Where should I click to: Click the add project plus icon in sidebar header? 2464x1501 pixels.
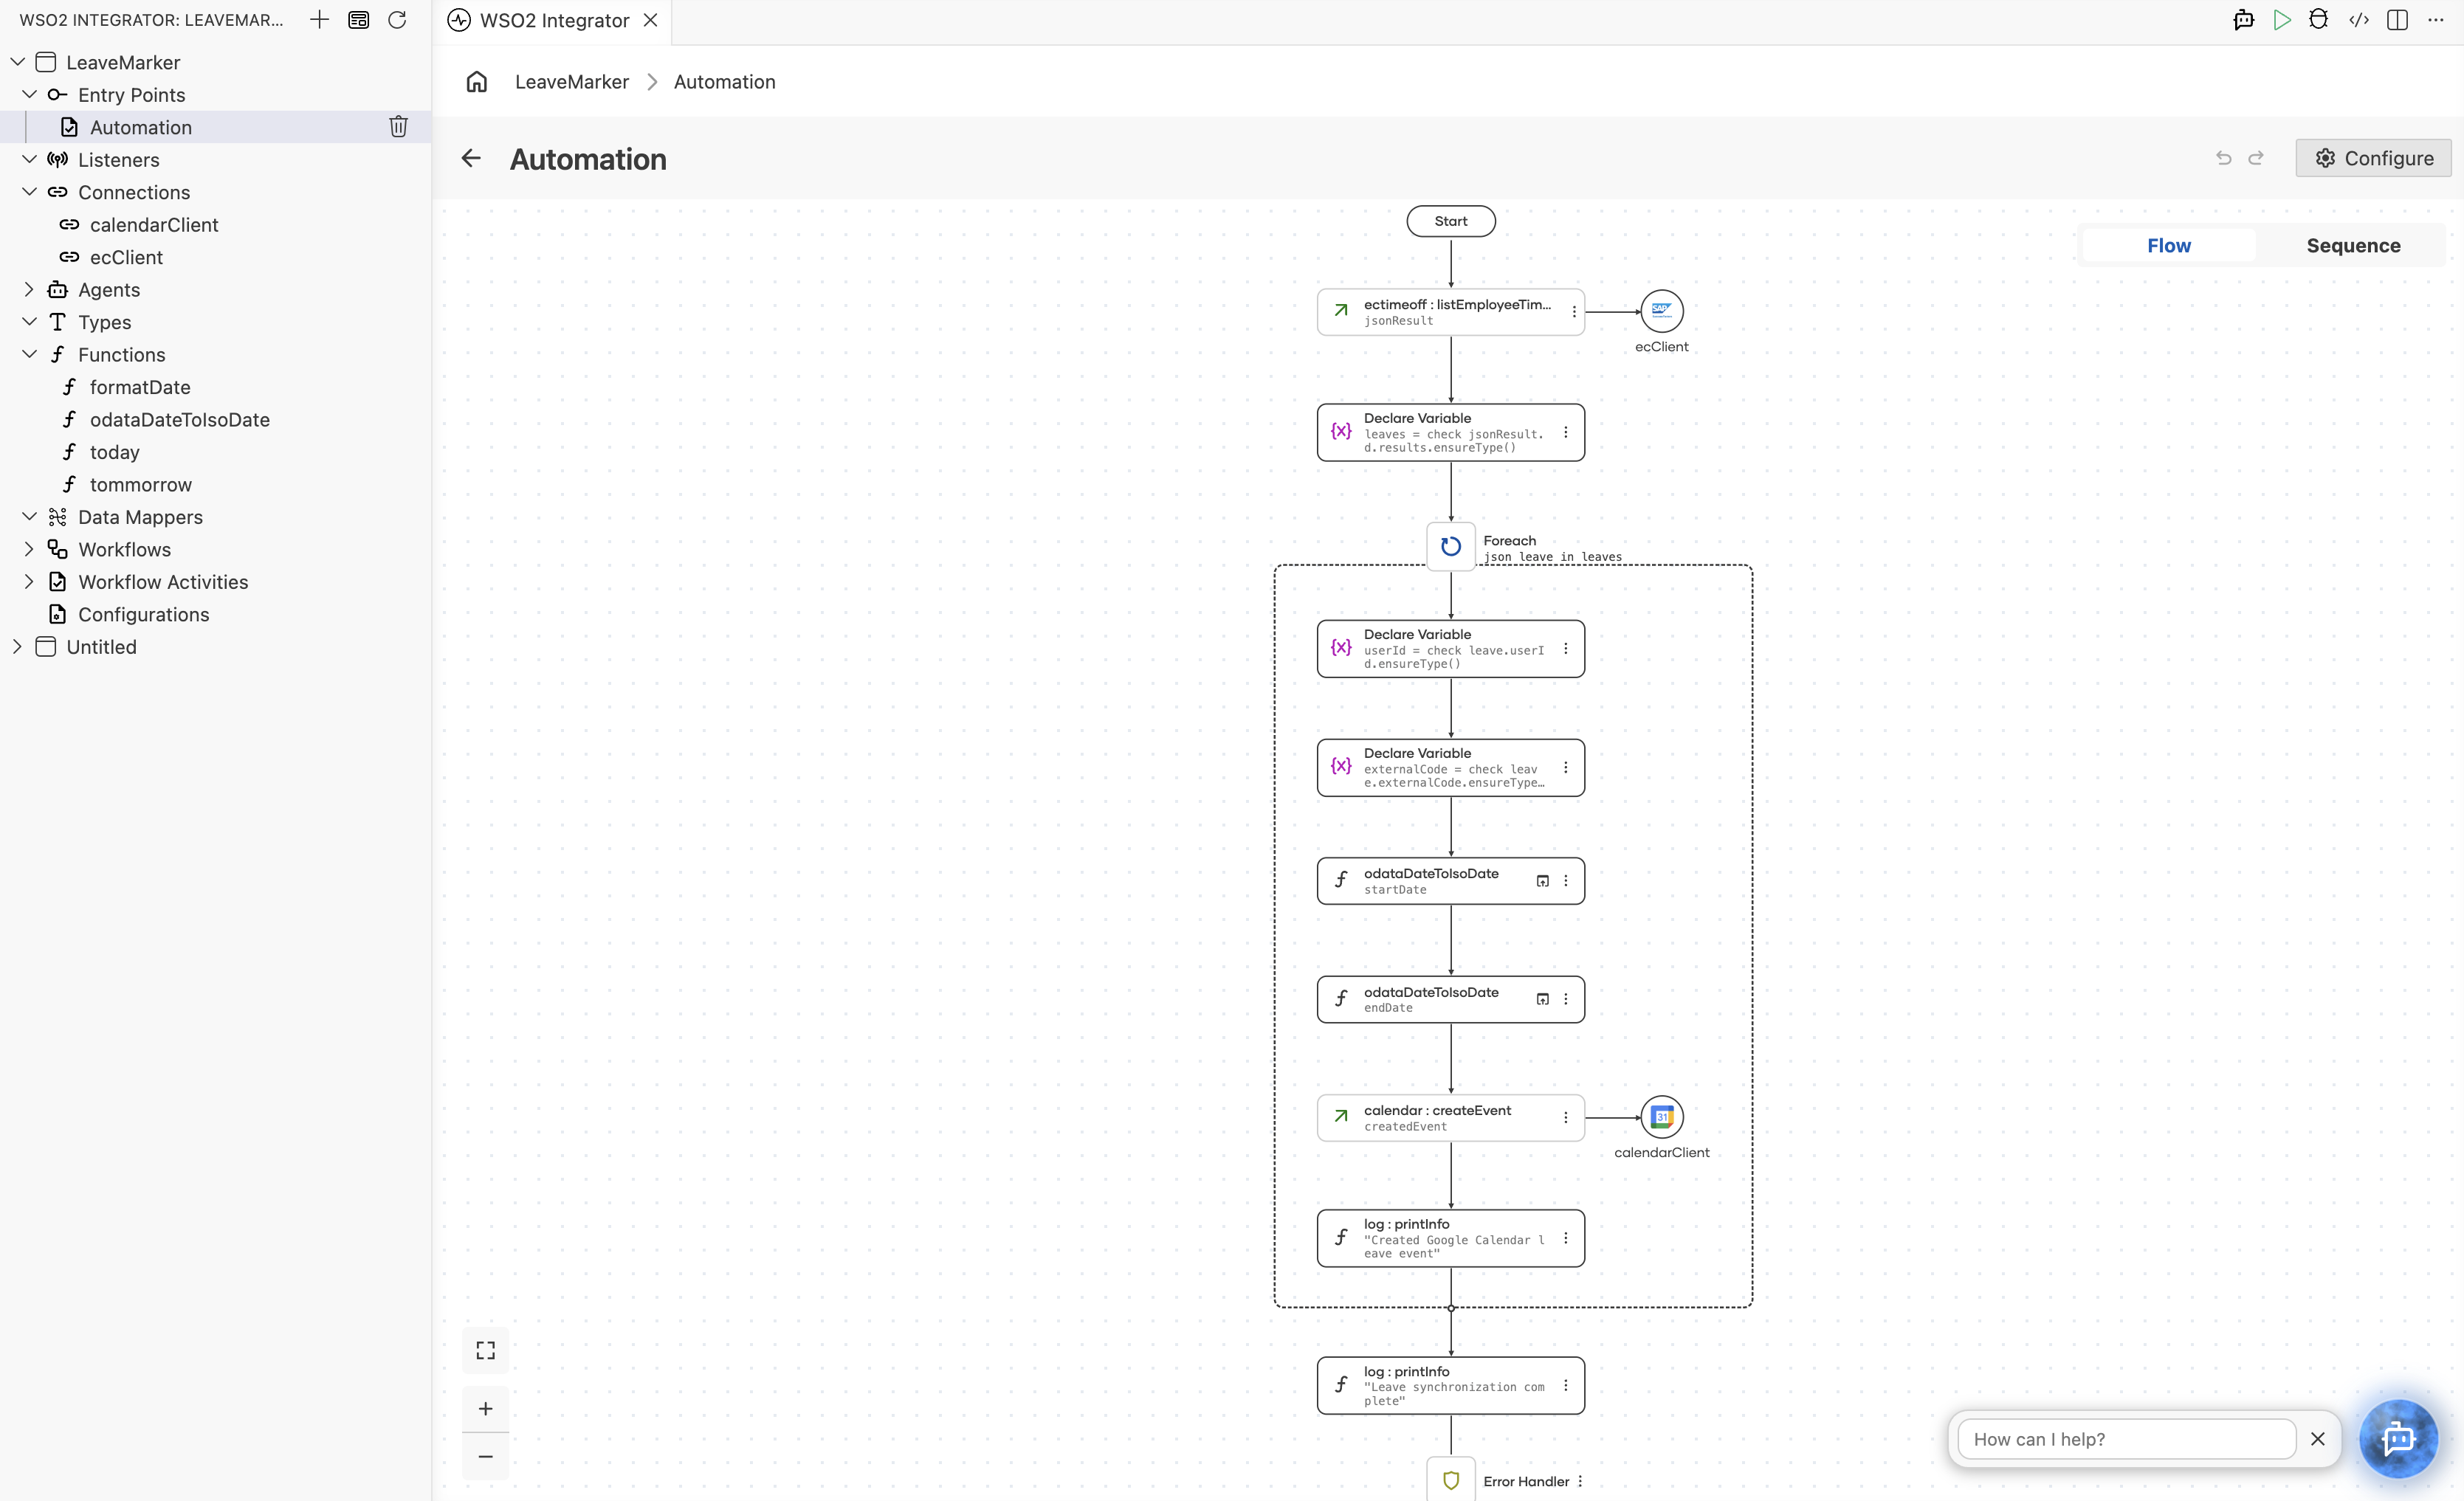pyautogui.click(x=319, y=20)
